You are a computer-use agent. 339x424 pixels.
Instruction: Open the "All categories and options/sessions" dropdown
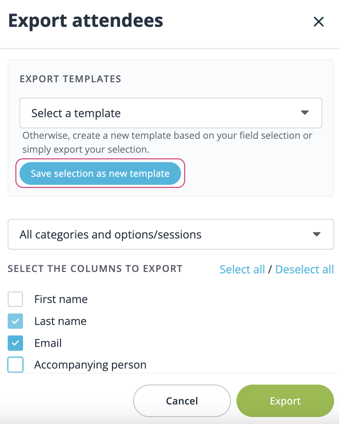coord(171,234)
